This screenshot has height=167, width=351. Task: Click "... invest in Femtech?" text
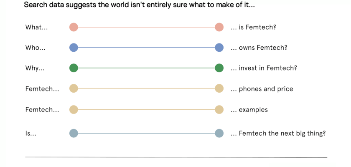[x=263, y=68]
